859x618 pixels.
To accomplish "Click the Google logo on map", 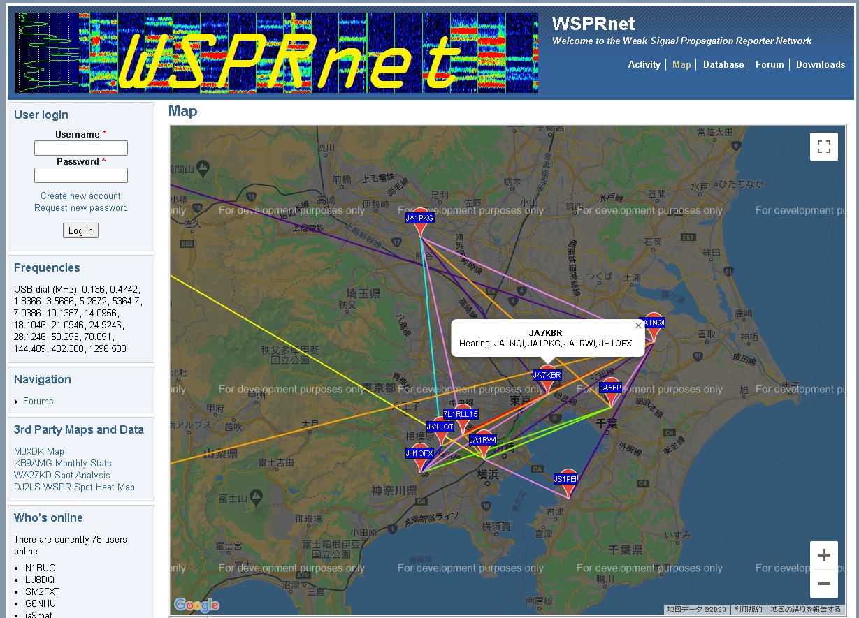I will click(x=196, y=605).
